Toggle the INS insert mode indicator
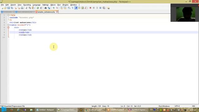 point(193,106)
